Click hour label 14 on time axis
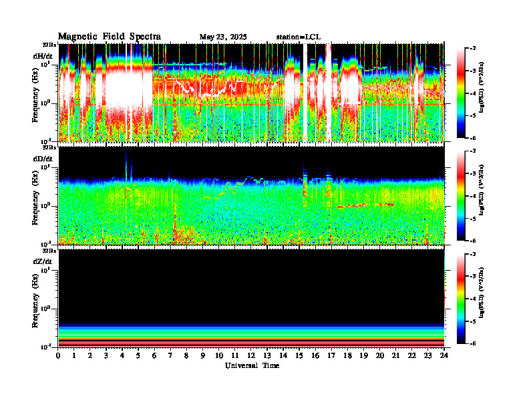This screenshot has height=408, width=529. pyautogui.click(x=283, y=356)
